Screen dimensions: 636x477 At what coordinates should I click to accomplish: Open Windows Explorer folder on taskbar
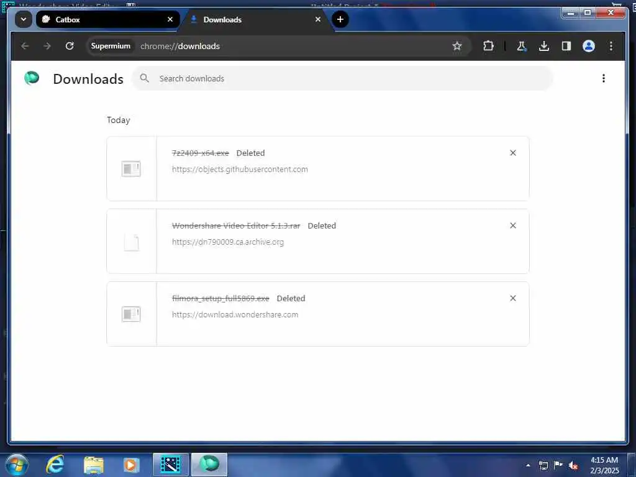pos(94,465)
